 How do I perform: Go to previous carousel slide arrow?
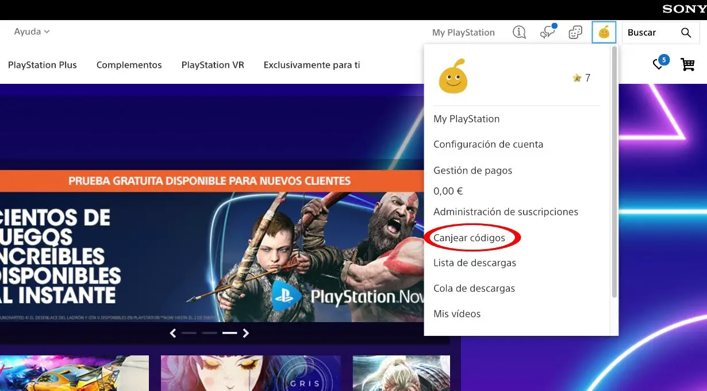point(173,333)
